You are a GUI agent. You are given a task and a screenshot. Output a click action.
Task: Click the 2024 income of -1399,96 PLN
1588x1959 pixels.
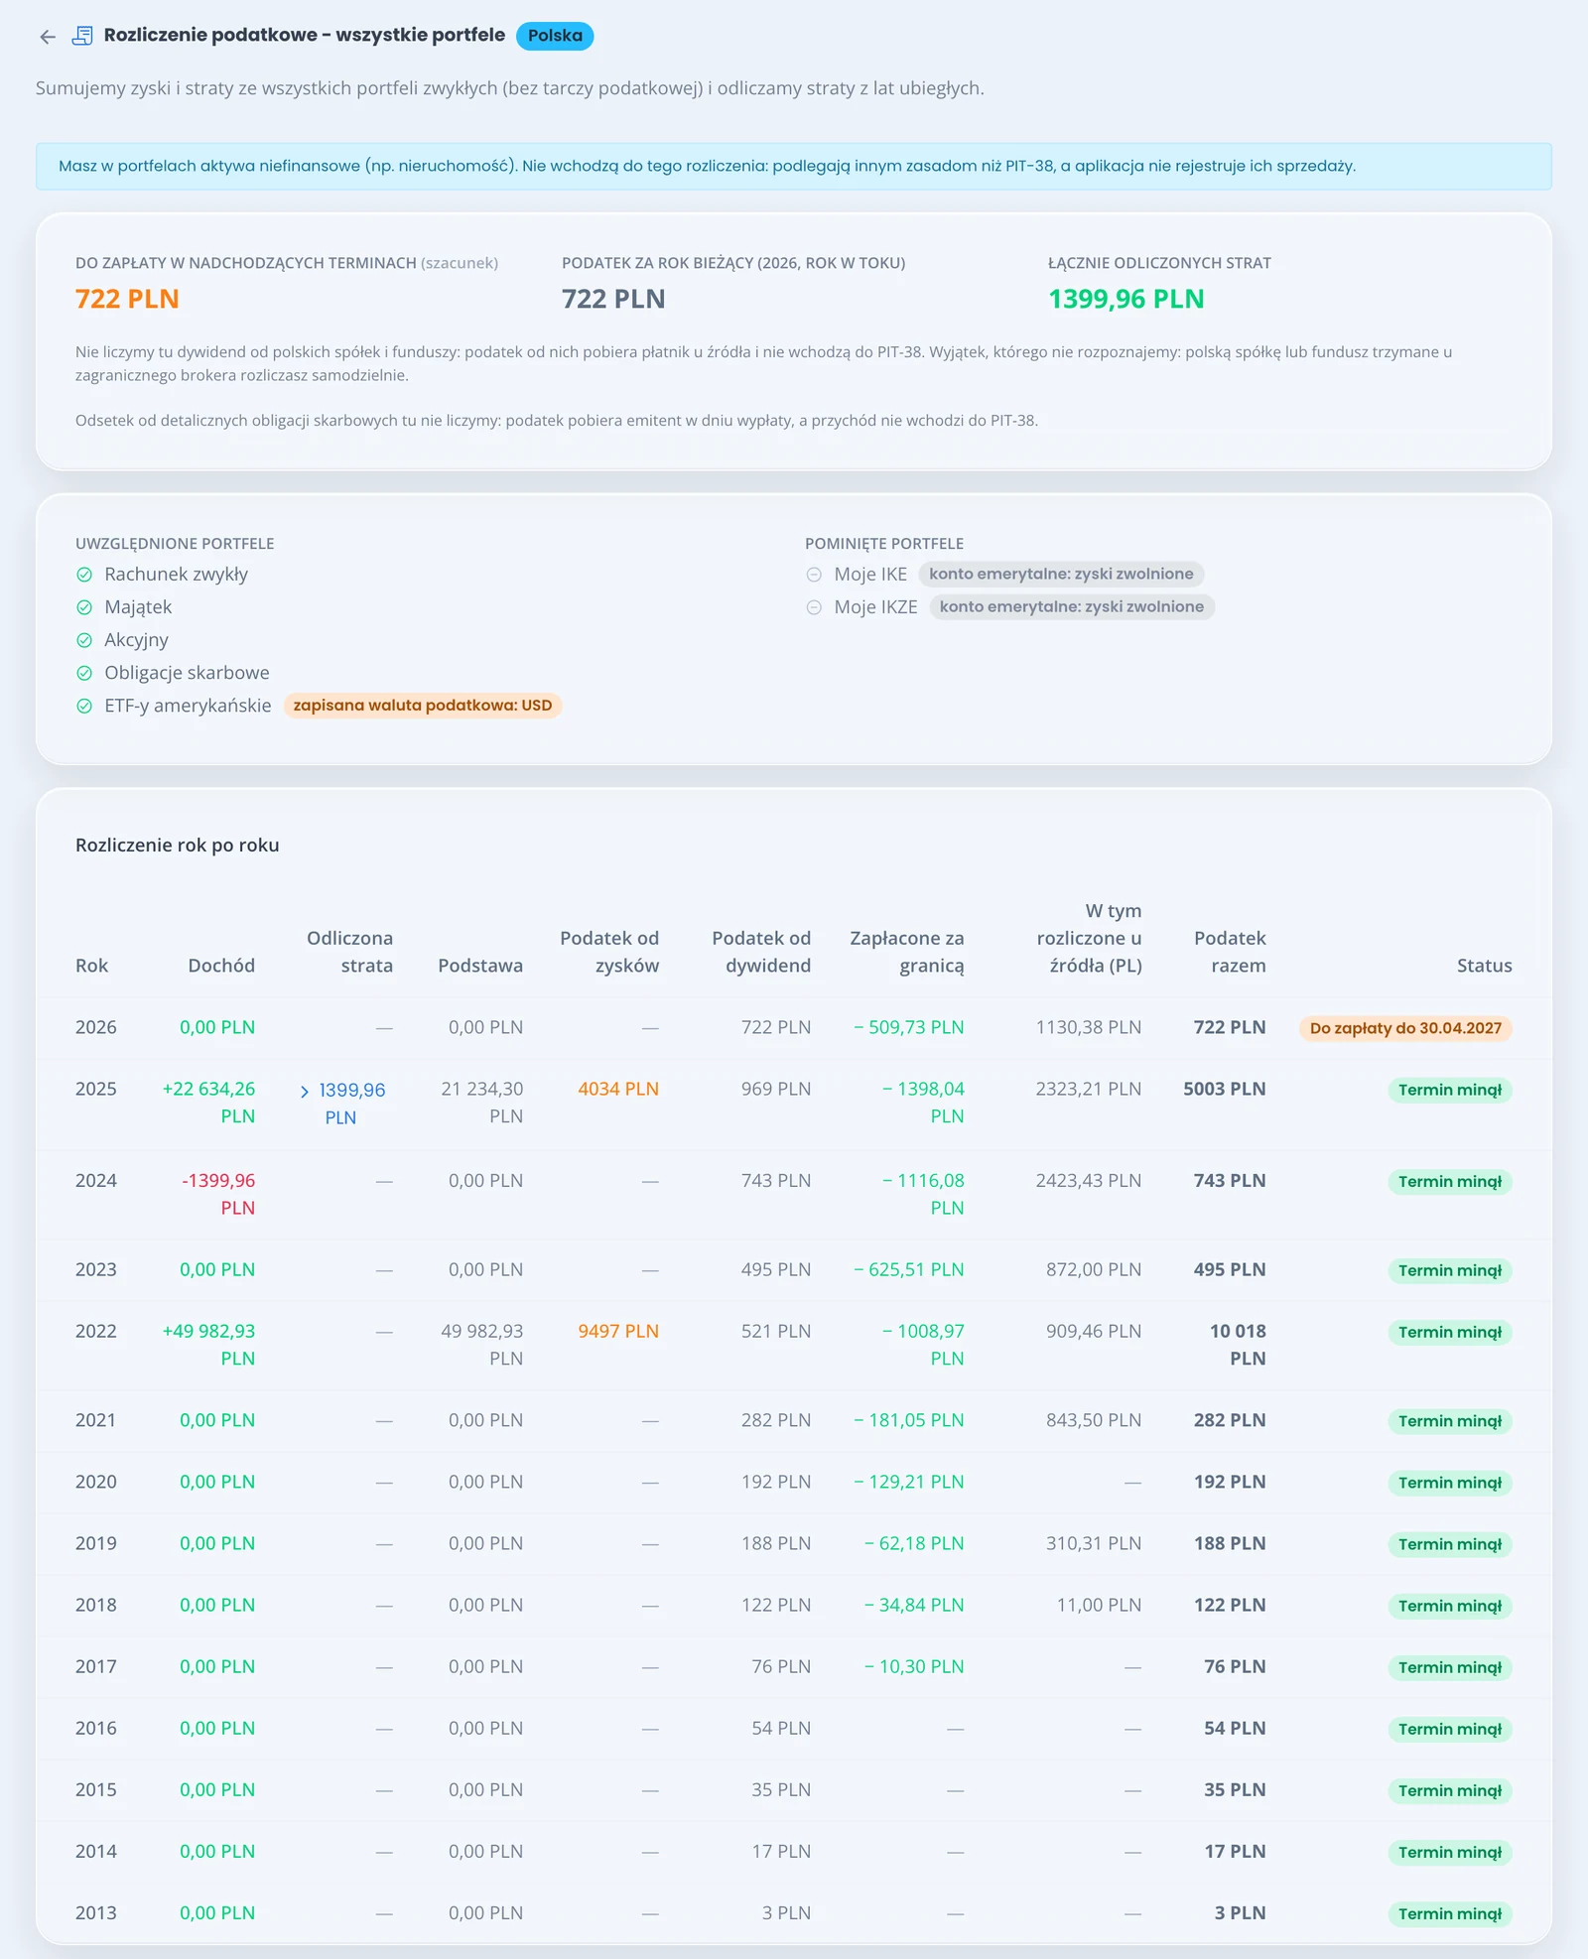[218, 1194]
